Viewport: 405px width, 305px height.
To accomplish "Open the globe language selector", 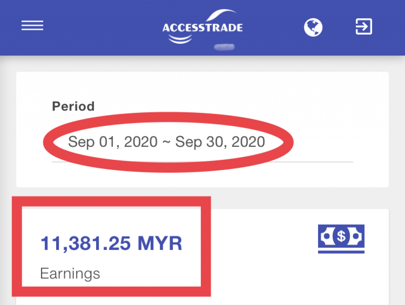I will coord(313,27).
